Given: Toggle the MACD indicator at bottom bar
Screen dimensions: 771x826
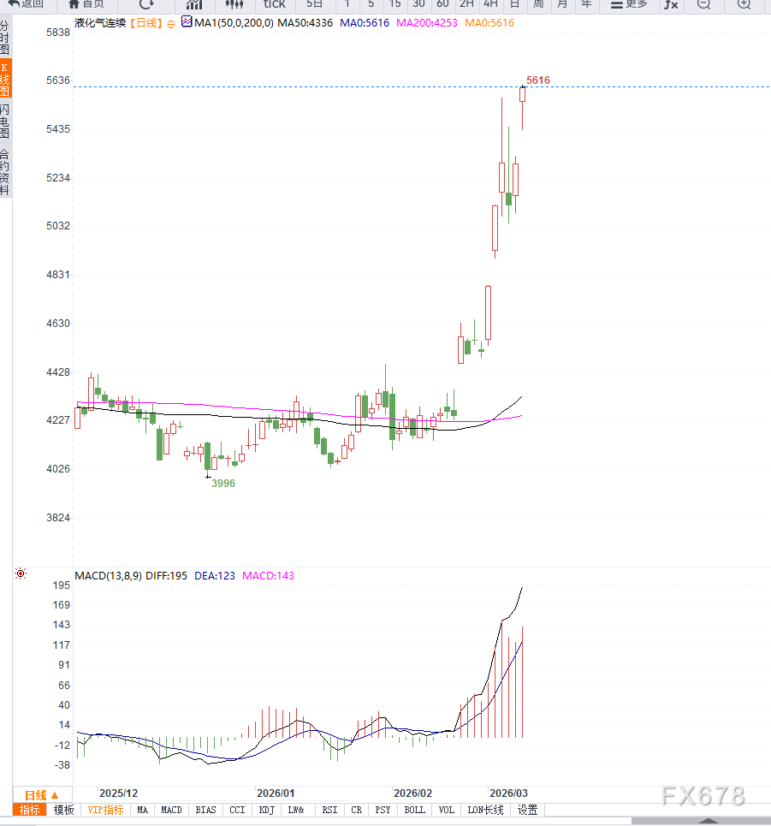Looking at the screenshot, I should (x=171, y=810).
